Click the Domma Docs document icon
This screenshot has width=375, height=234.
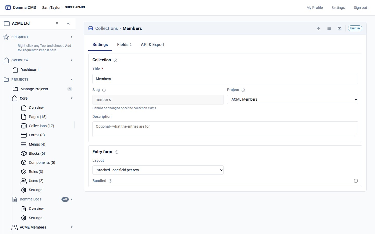(15, 199)
